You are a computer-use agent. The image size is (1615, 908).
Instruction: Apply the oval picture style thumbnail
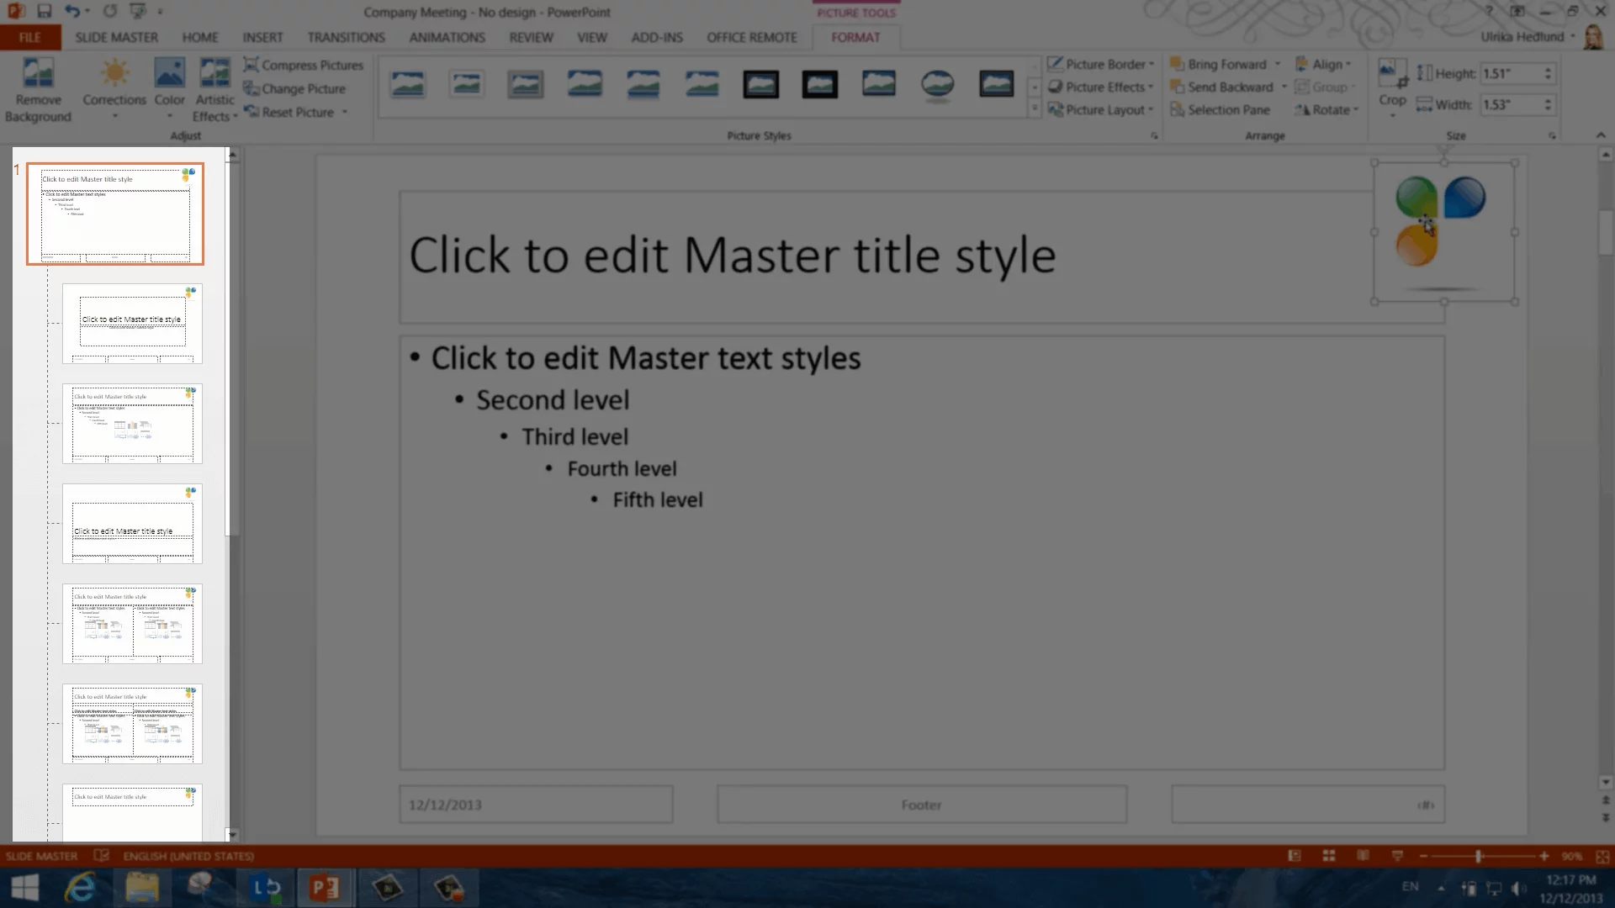[937, 84]
